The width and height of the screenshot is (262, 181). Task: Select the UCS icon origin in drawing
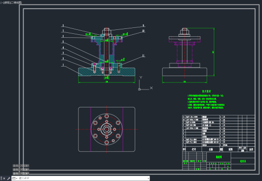point(139,90)
